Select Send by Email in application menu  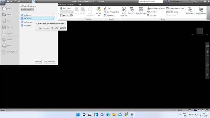[9, 52]
